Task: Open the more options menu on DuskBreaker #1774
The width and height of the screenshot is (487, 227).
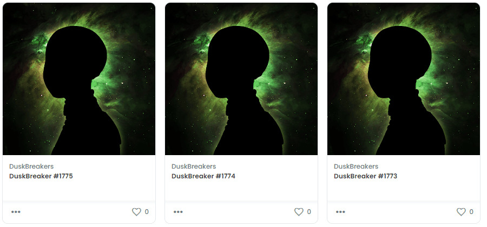Action: tap(178, 212)
